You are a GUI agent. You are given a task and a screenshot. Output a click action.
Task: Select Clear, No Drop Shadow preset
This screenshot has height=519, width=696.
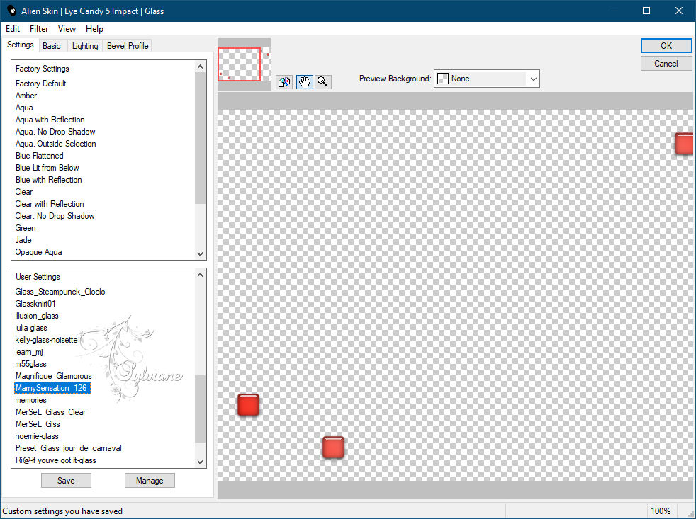pos(55,215)
